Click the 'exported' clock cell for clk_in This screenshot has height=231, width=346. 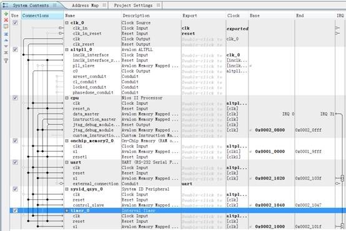(x=237, y=29)
